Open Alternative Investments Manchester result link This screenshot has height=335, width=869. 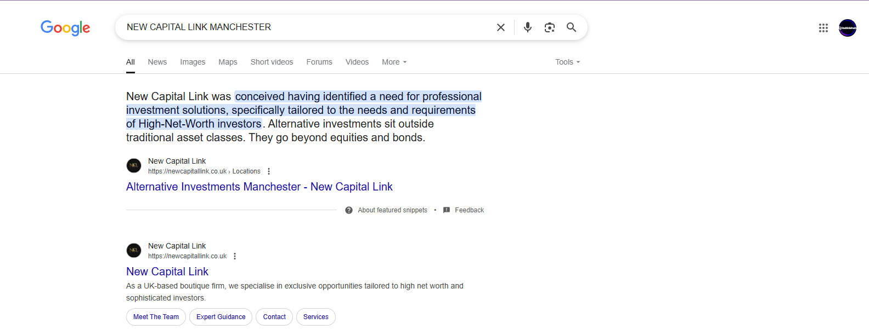259,187
